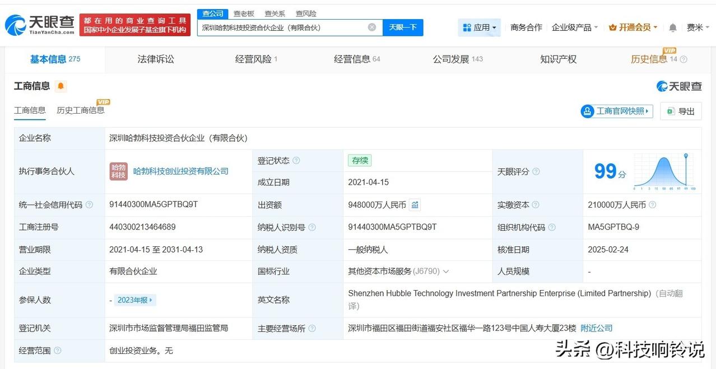Click the 存续 status badge
Screen dimensions: 716x369
[x=360, y=161]
